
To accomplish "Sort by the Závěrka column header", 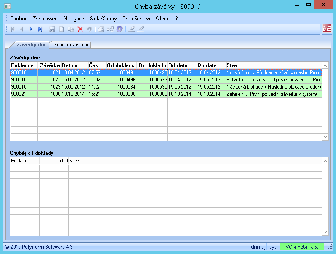I will (x=49, y=65).
